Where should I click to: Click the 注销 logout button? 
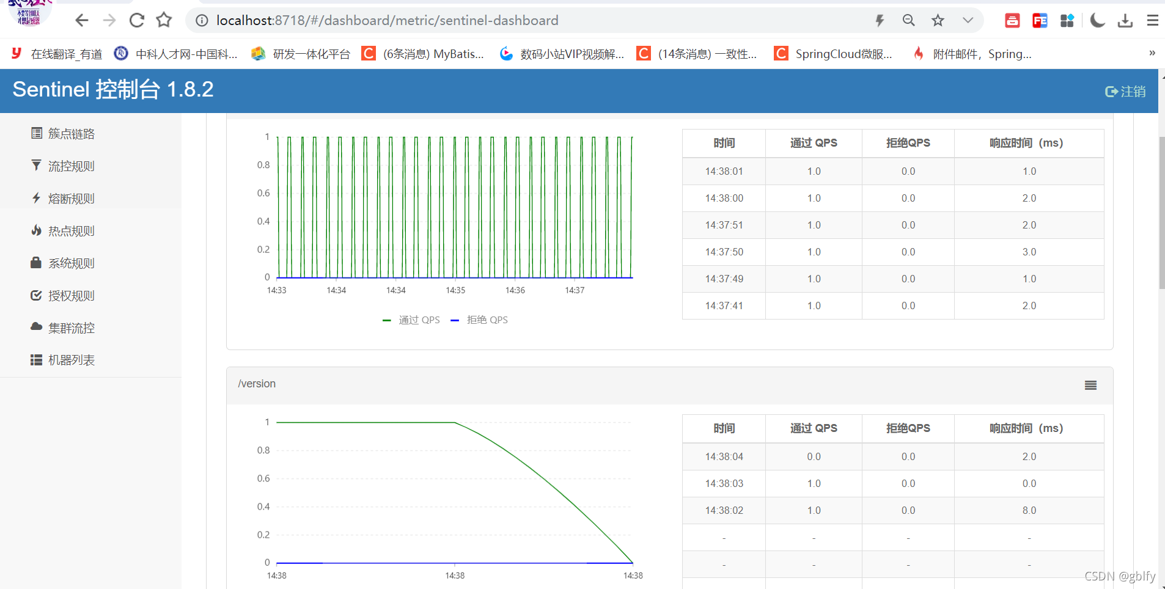point(1125,92)
